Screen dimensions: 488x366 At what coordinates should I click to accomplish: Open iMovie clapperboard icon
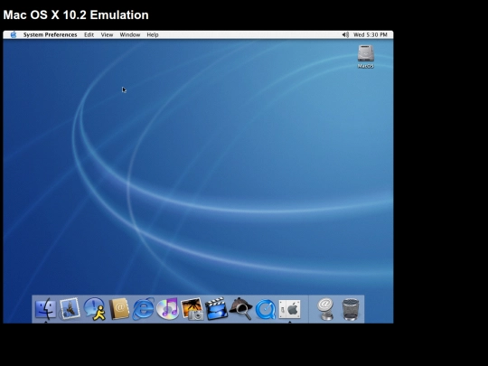216,309
